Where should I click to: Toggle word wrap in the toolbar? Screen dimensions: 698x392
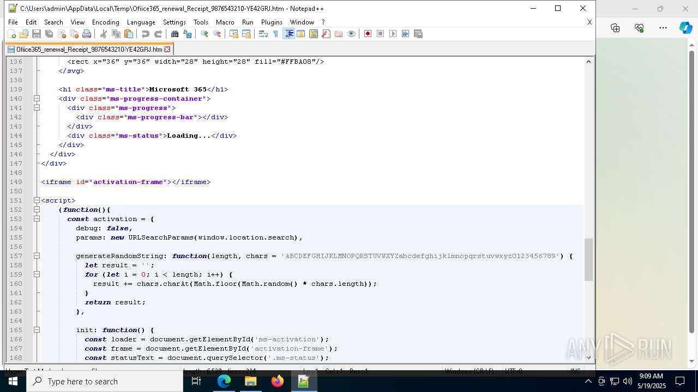pyautogui.click(x=263, y=34)
